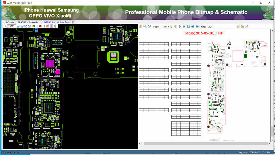Switch to SM-A510FD Schematic tab

tap(28, 22)
